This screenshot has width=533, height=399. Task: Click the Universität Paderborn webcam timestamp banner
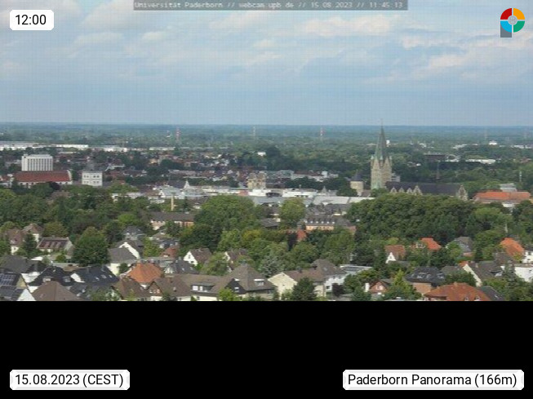coord(270,5)
